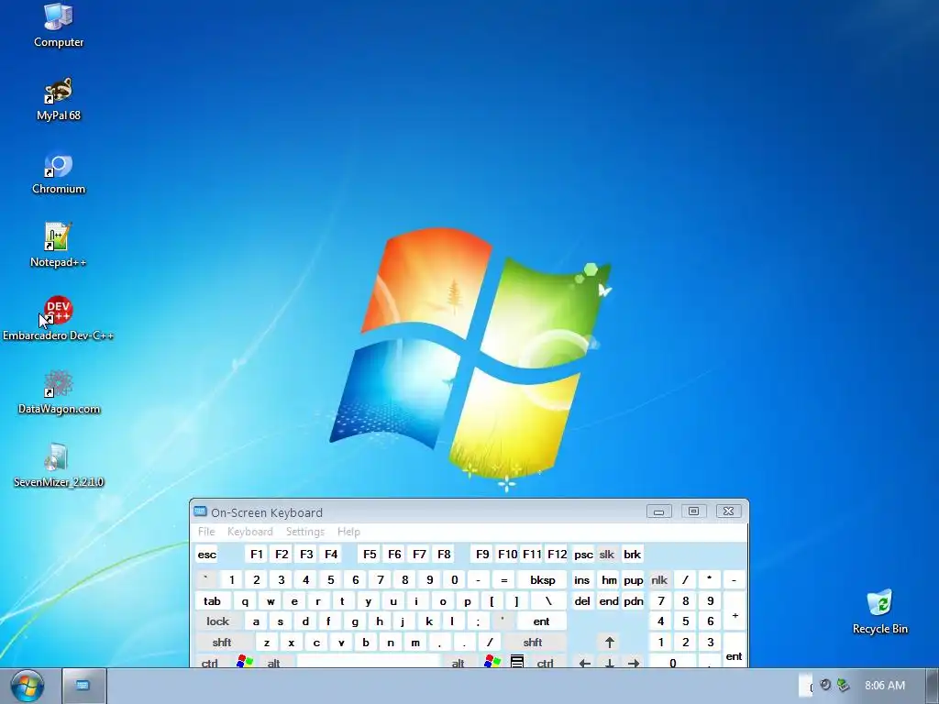The image size is (939, 704).
Task: Select the Notepad++ desktop shortcut
Action: [x=58, y=246]
